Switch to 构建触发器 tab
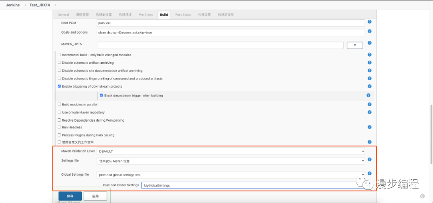433x203 pixels. (x=104, y=14)
